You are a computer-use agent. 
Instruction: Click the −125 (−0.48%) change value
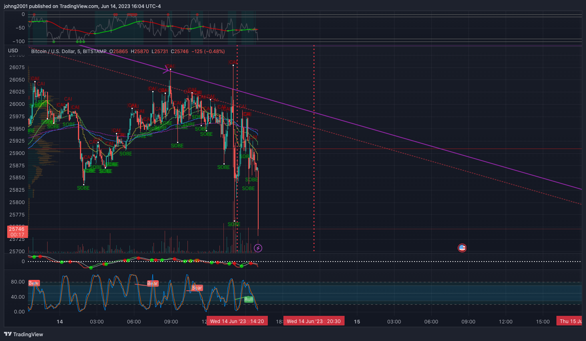pos(208,52)
